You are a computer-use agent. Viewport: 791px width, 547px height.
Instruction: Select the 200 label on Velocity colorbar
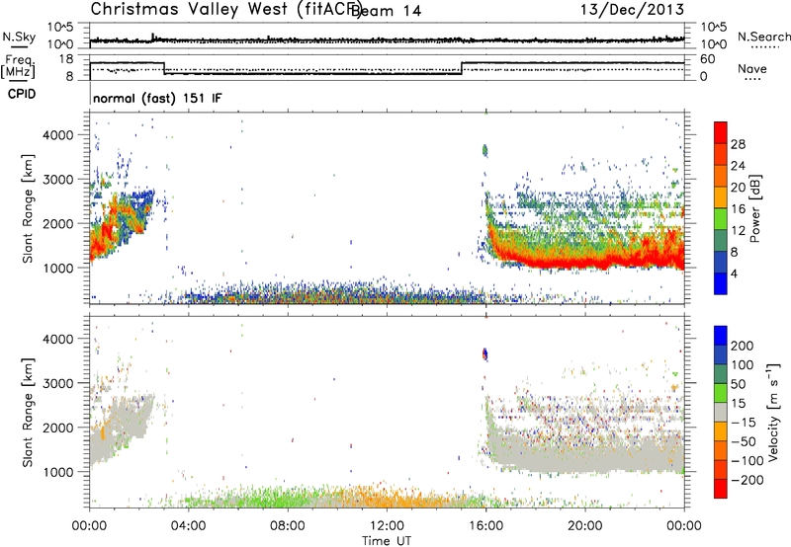(743, 346)
